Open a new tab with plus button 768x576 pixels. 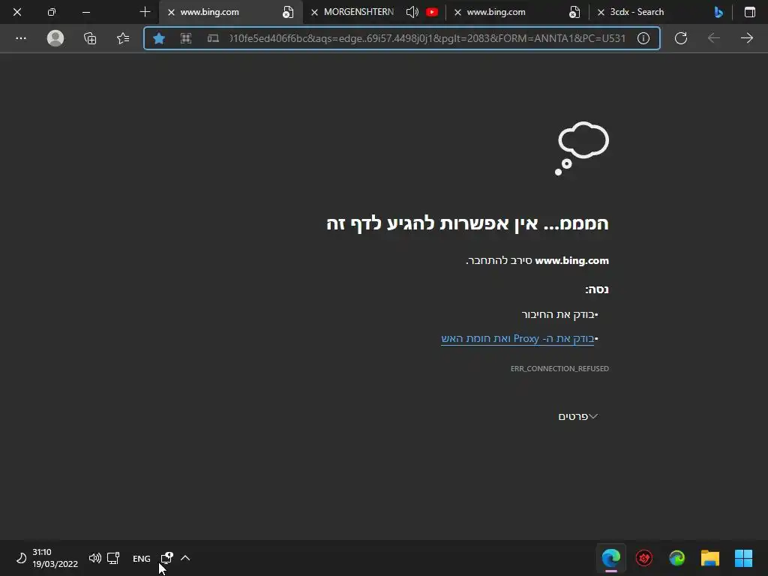[x=145, y=12]
